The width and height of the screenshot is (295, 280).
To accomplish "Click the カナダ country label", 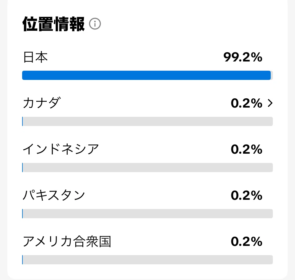I will pos(42,103).
